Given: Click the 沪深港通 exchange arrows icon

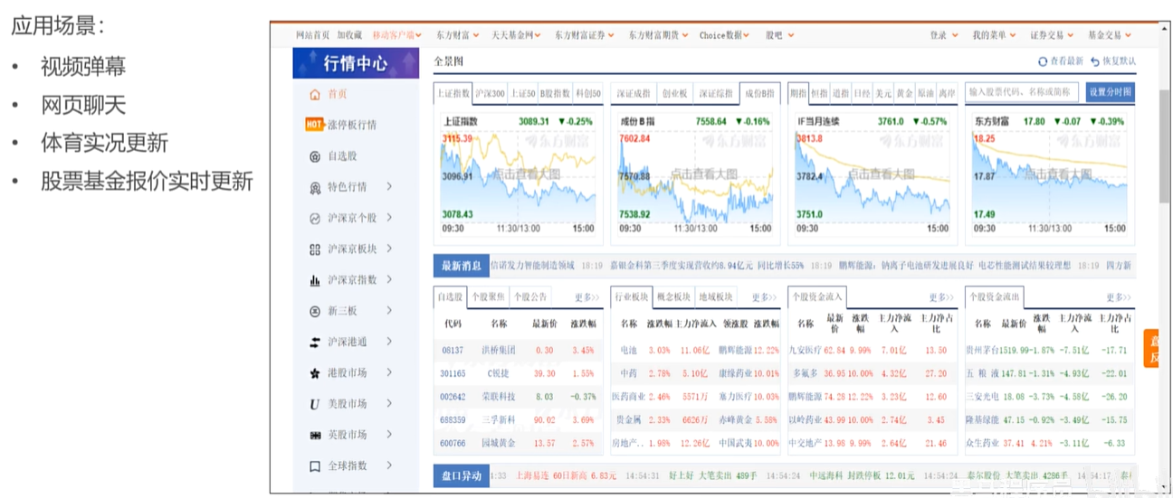Looking at the screenshot, I should [x=315, y=342].
